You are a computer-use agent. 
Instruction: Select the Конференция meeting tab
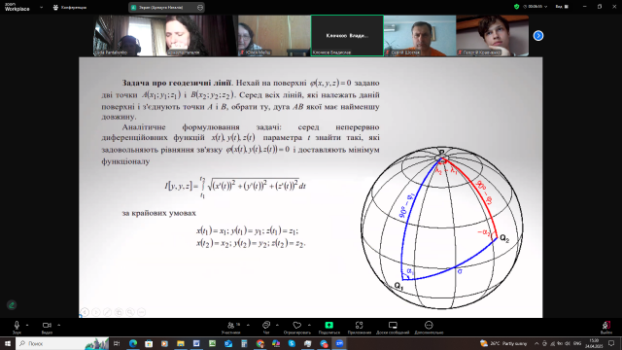[x=70, y=7]
